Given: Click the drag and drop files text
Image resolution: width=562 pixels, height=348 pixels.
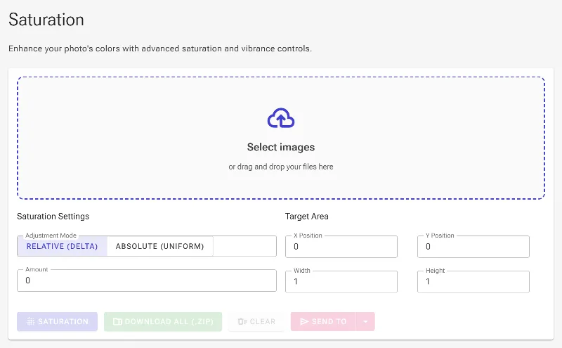Looking at the screenshot, I should [281, 167].
